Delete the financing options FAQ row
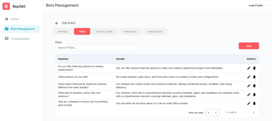 point(254,68)
